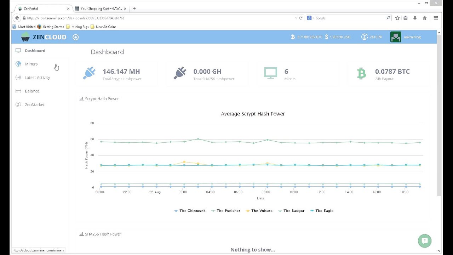Click the 1,905.30 USD balance text
This screenshot has height=255, width=453.
340,37
